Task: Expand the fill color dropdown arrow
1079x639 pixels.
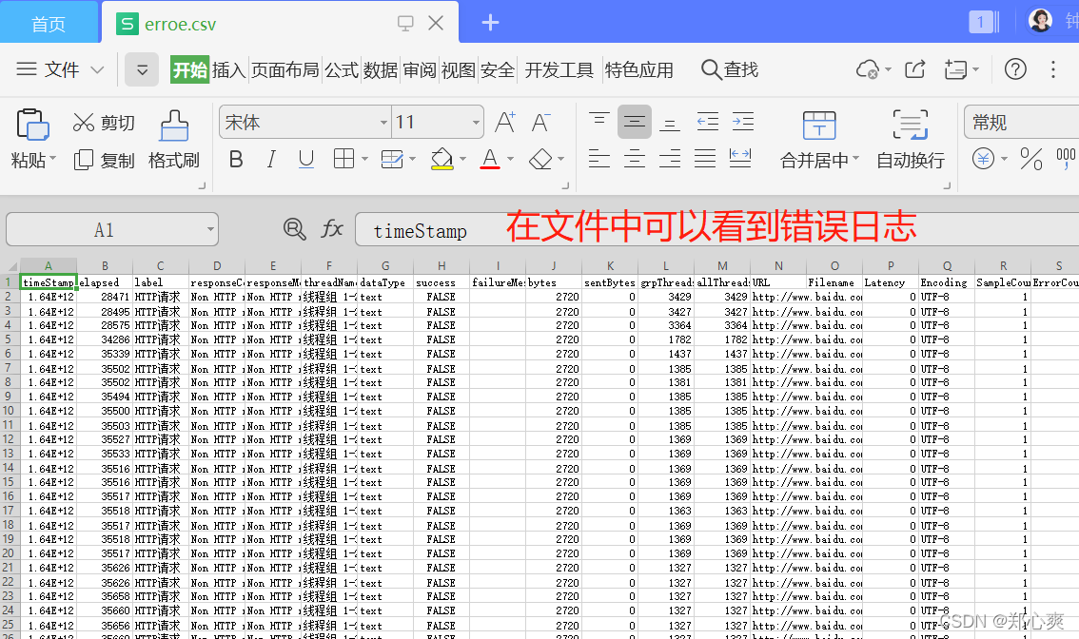Action: coord(462,159)
